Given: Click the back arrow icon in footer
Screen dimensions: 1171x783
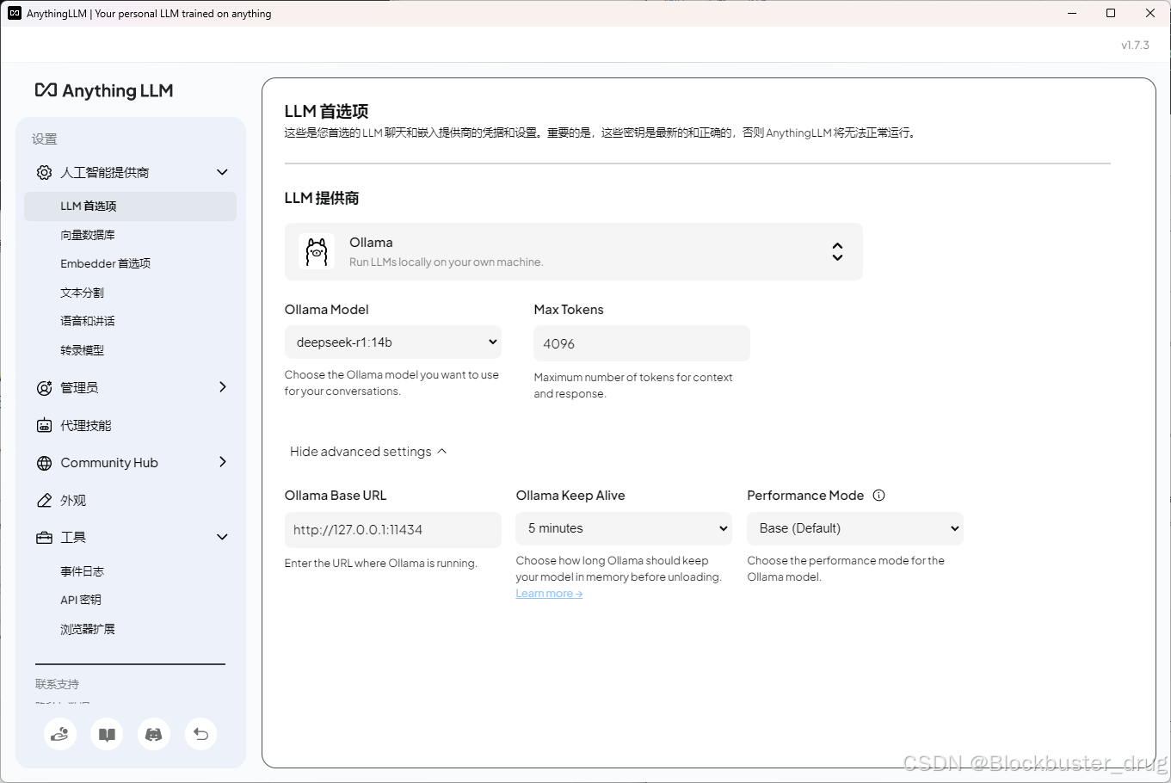Looking at the screenshot, I should click(200, 734).
